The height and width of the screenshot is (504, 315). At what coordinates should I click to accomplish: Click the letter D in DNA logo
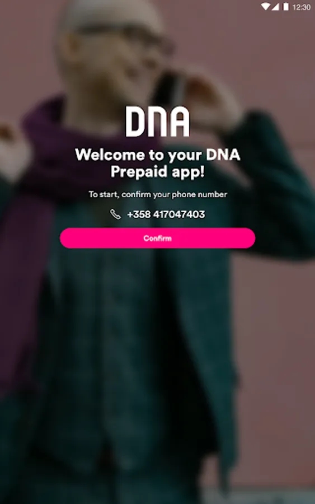point(135,122)
